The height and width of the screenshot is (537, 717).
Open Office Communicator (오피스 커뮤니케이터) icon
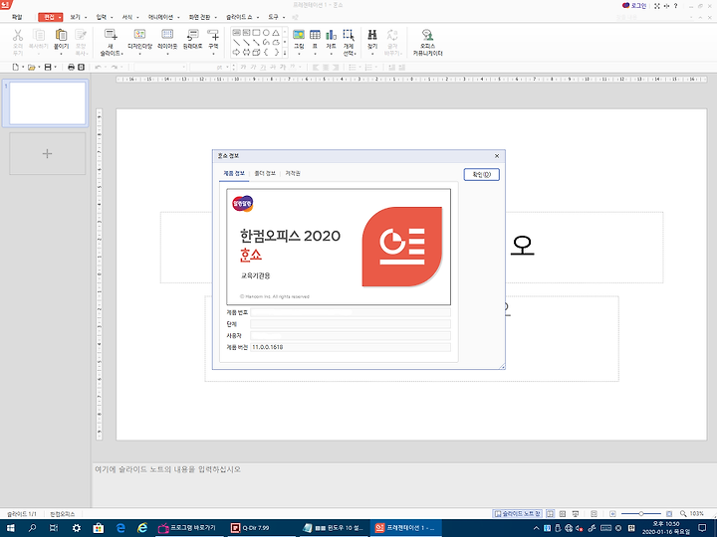[427, 35]
